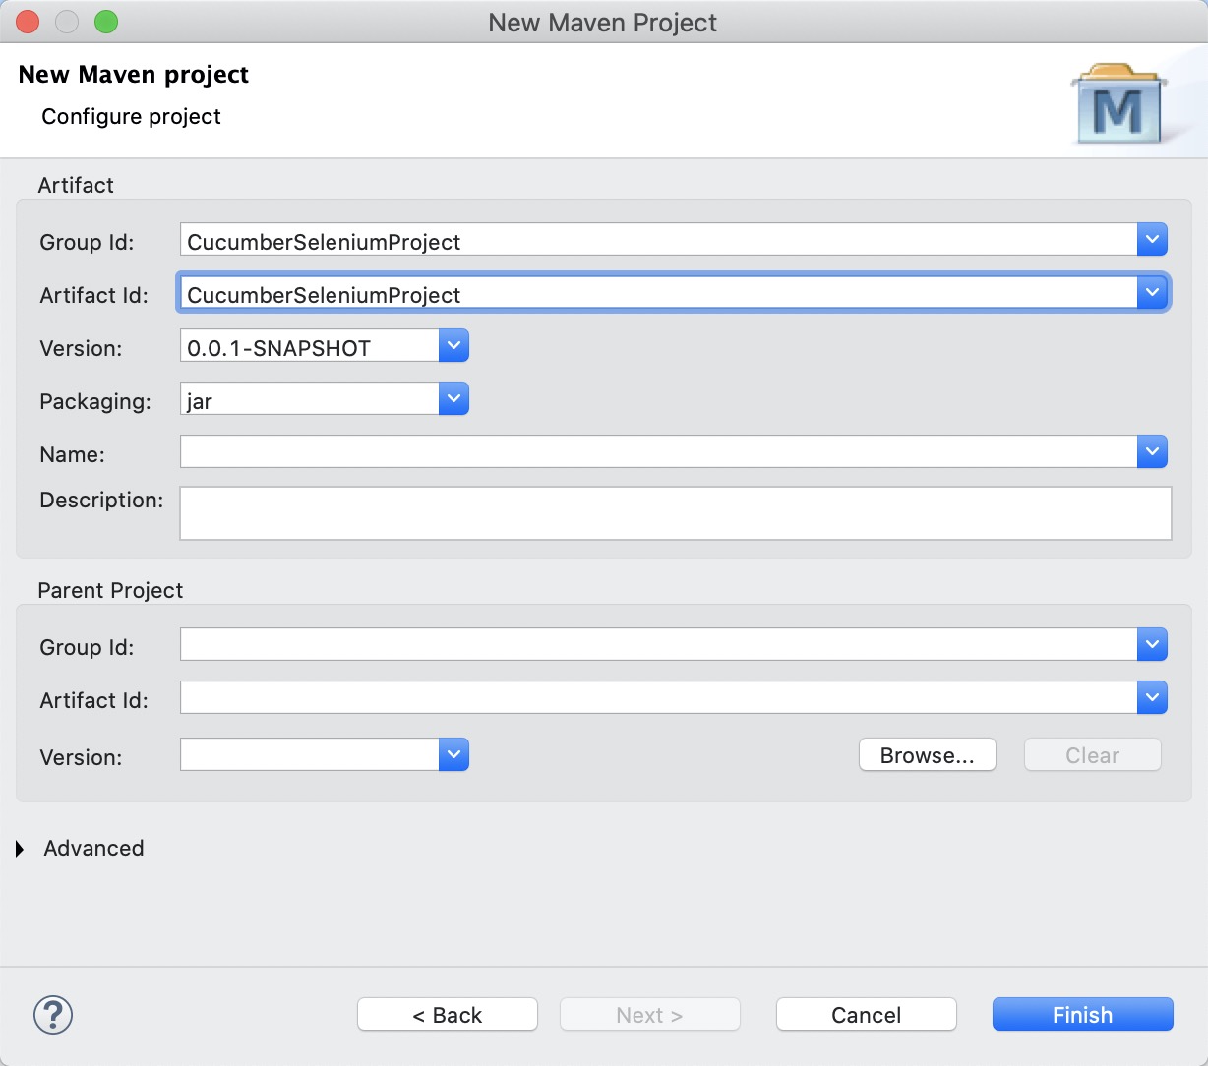The width and height of the screenshot is (1208, 1066).
Task: Click the disabled Next > button
Action: tap(649, 1014)
